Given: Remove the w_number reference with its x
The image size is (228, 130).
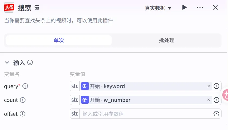Looking at the screenshot, I should [209, 100].
